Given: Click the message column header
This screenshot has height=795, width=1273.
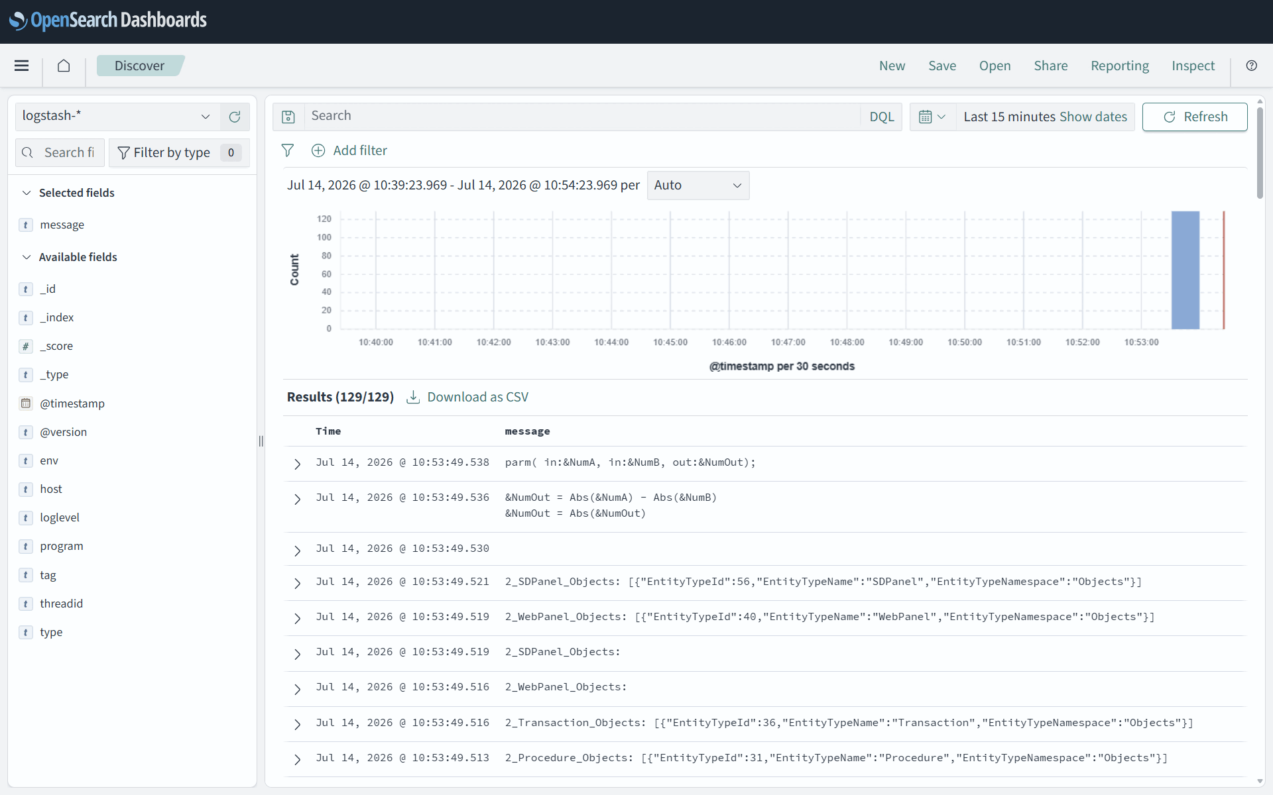Looking at the screenshot, I should click(x=528, y=431).
